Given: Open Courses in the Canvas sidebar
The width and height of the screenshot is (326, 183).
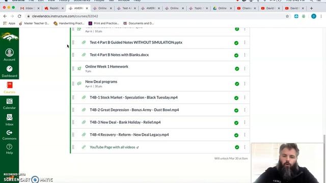Looking at the screenshot, I should tap(9, 87).
